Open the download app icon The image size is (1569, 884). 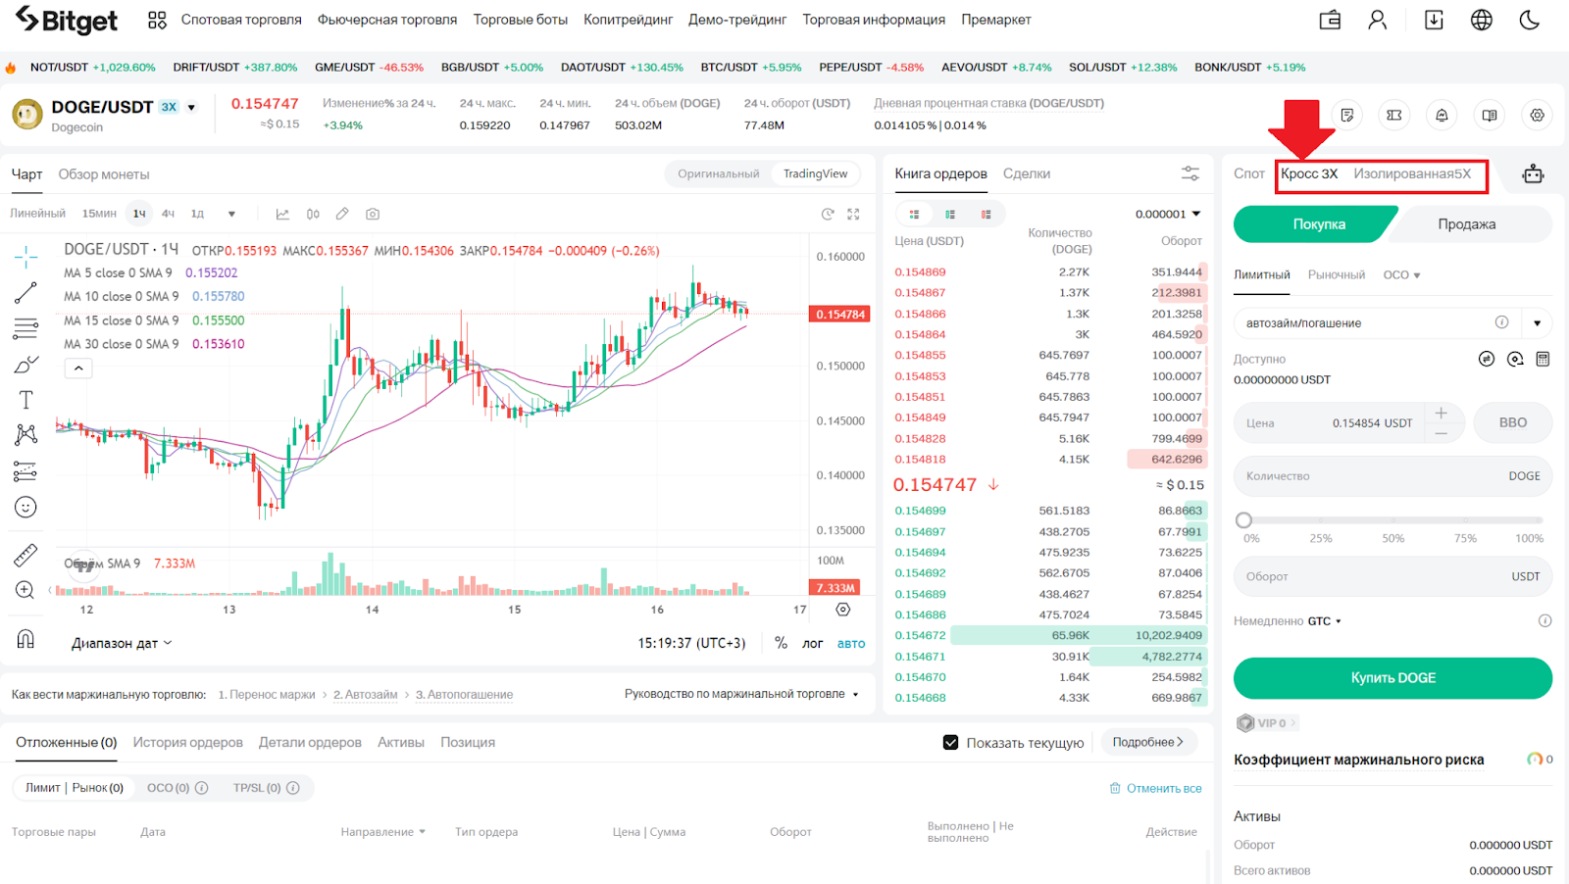[1434, 20]
